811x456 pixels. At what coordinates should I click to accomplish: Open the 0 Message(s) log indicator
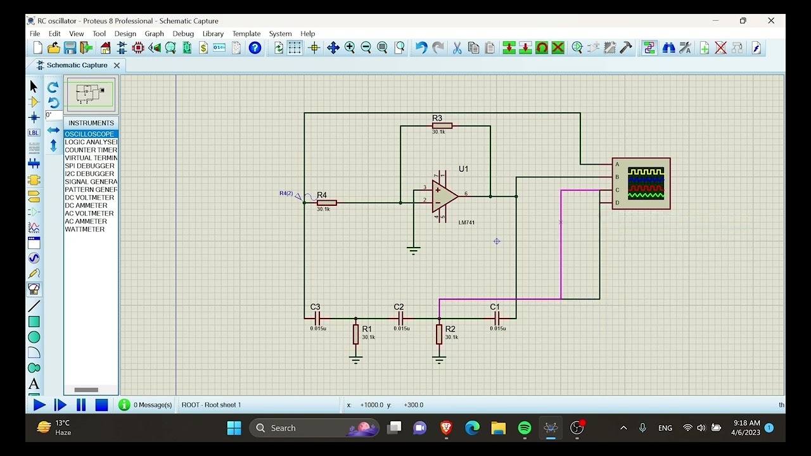[x=145, y=405]
